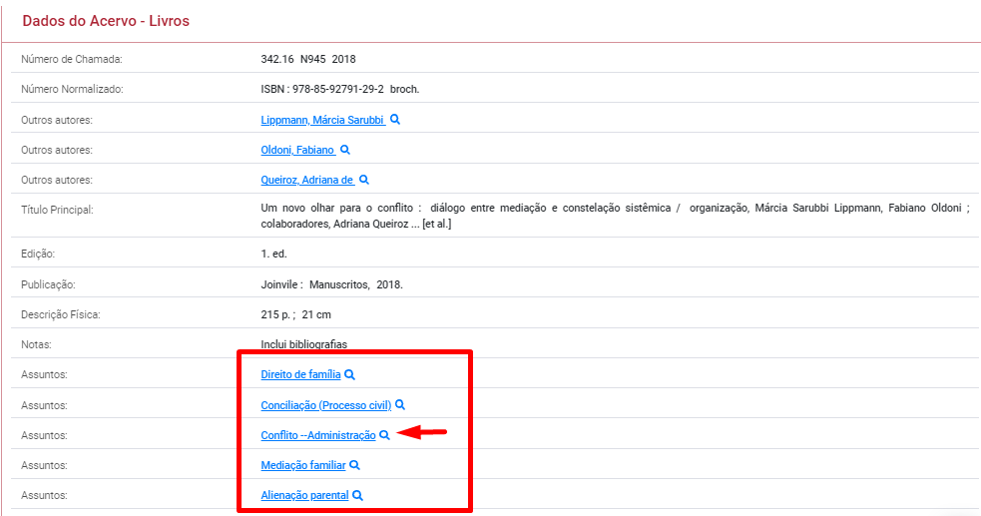
Task: Click the Dados do Acervo - Livros heading
Action: 106,21
